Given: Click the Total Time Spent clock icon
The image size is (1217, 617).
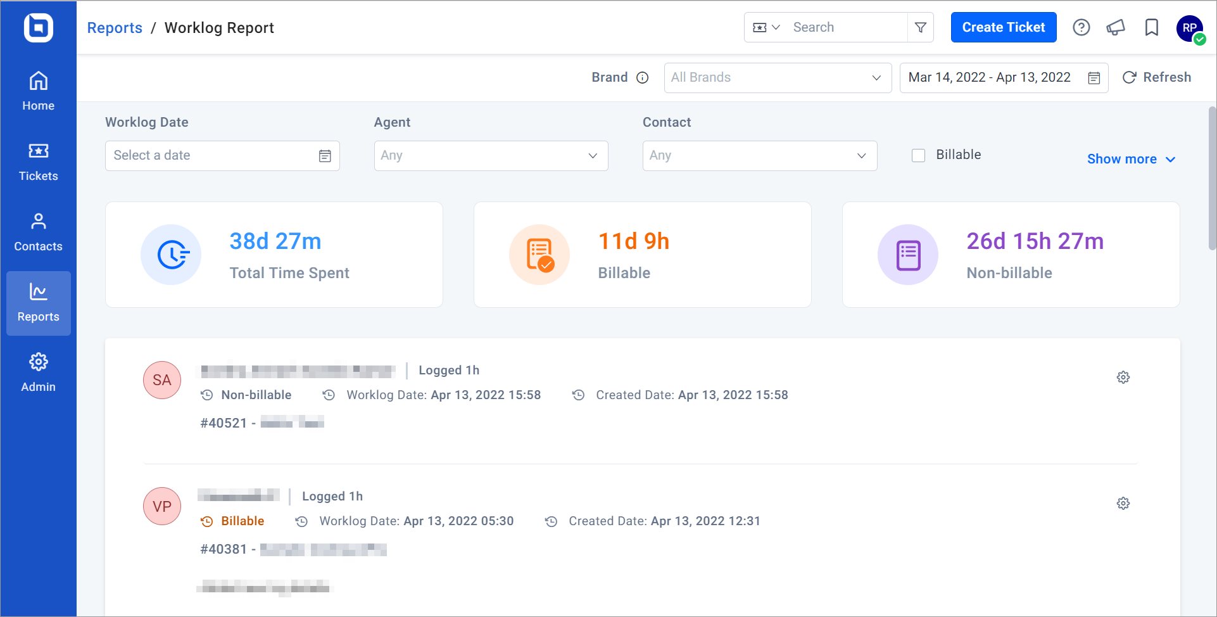Looking at the screenshot, I should [x=171, y=255].
